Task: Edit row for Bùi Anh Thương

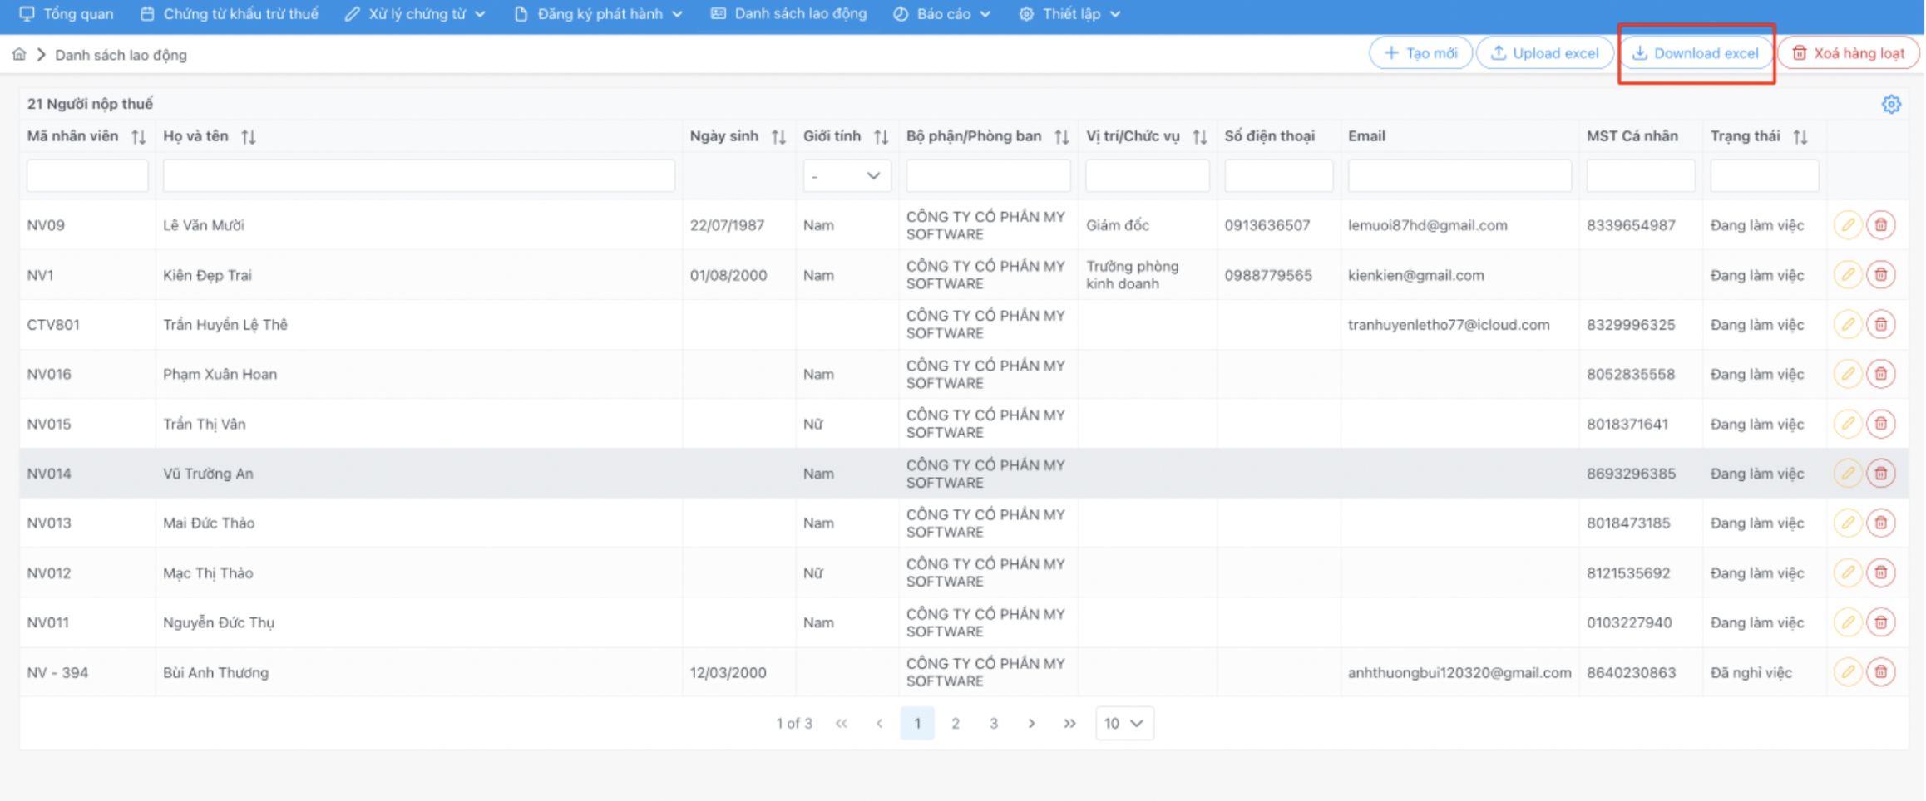Action: coord(1847,672)
